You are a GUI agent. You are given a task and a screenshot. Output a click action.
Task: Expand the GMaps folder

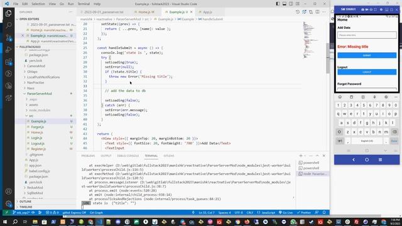coord(32,72)
